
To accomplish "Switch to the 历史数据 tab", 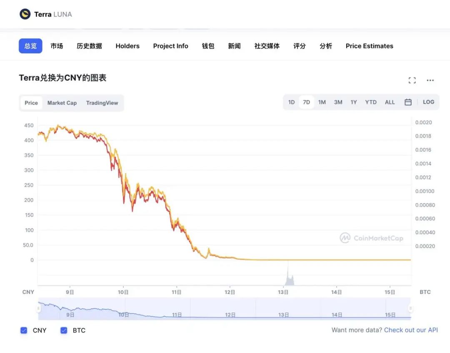I will 89,46.
